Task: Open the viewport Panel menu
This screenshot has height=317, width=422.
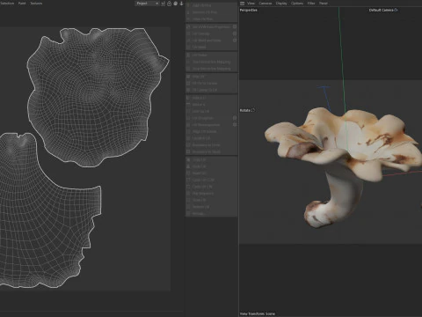Action: point(324,4)
